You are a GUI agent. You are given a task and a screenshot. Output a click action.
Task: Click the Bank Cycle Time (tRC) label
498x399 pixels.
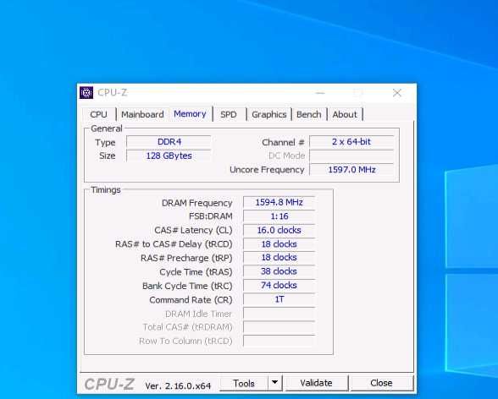pos(187,286)
